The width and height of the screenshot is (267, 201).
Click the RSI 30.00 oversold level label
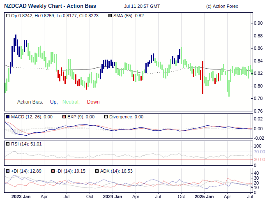[259, 159]
